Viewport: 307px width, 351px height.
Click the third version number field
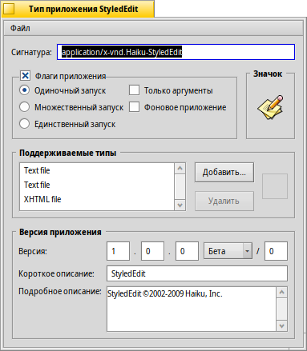click(187, 251)
